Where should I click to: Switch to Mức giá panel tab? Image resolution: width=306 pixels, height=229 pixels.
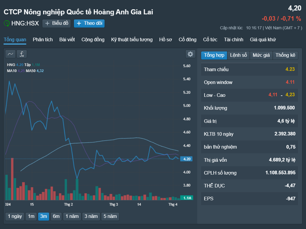click(261, 55)
